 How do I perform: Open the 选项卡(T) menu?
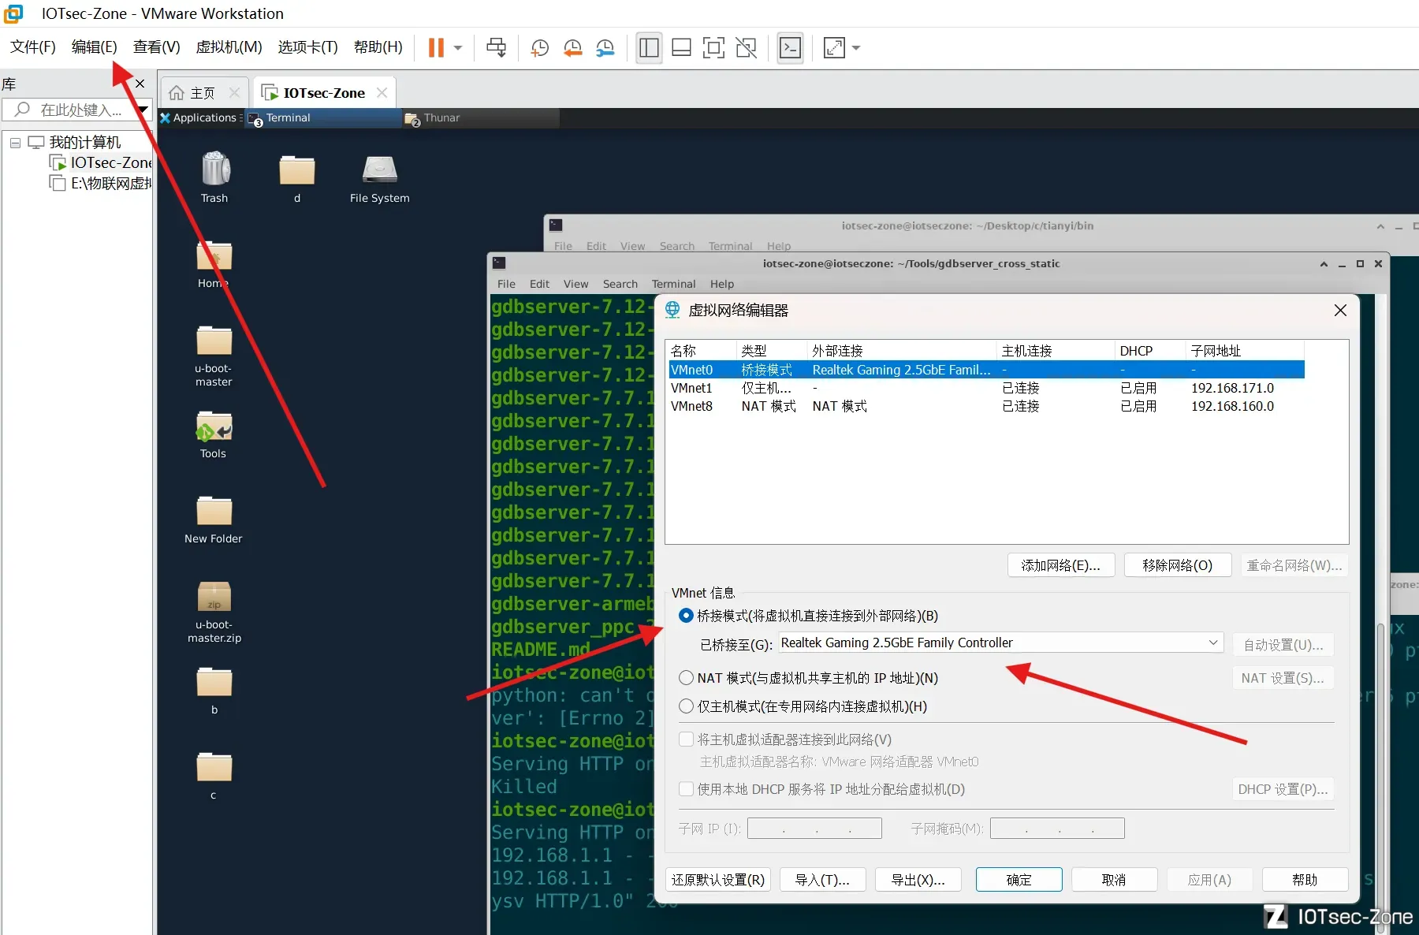pyautogui.click(x=307, y=47)
